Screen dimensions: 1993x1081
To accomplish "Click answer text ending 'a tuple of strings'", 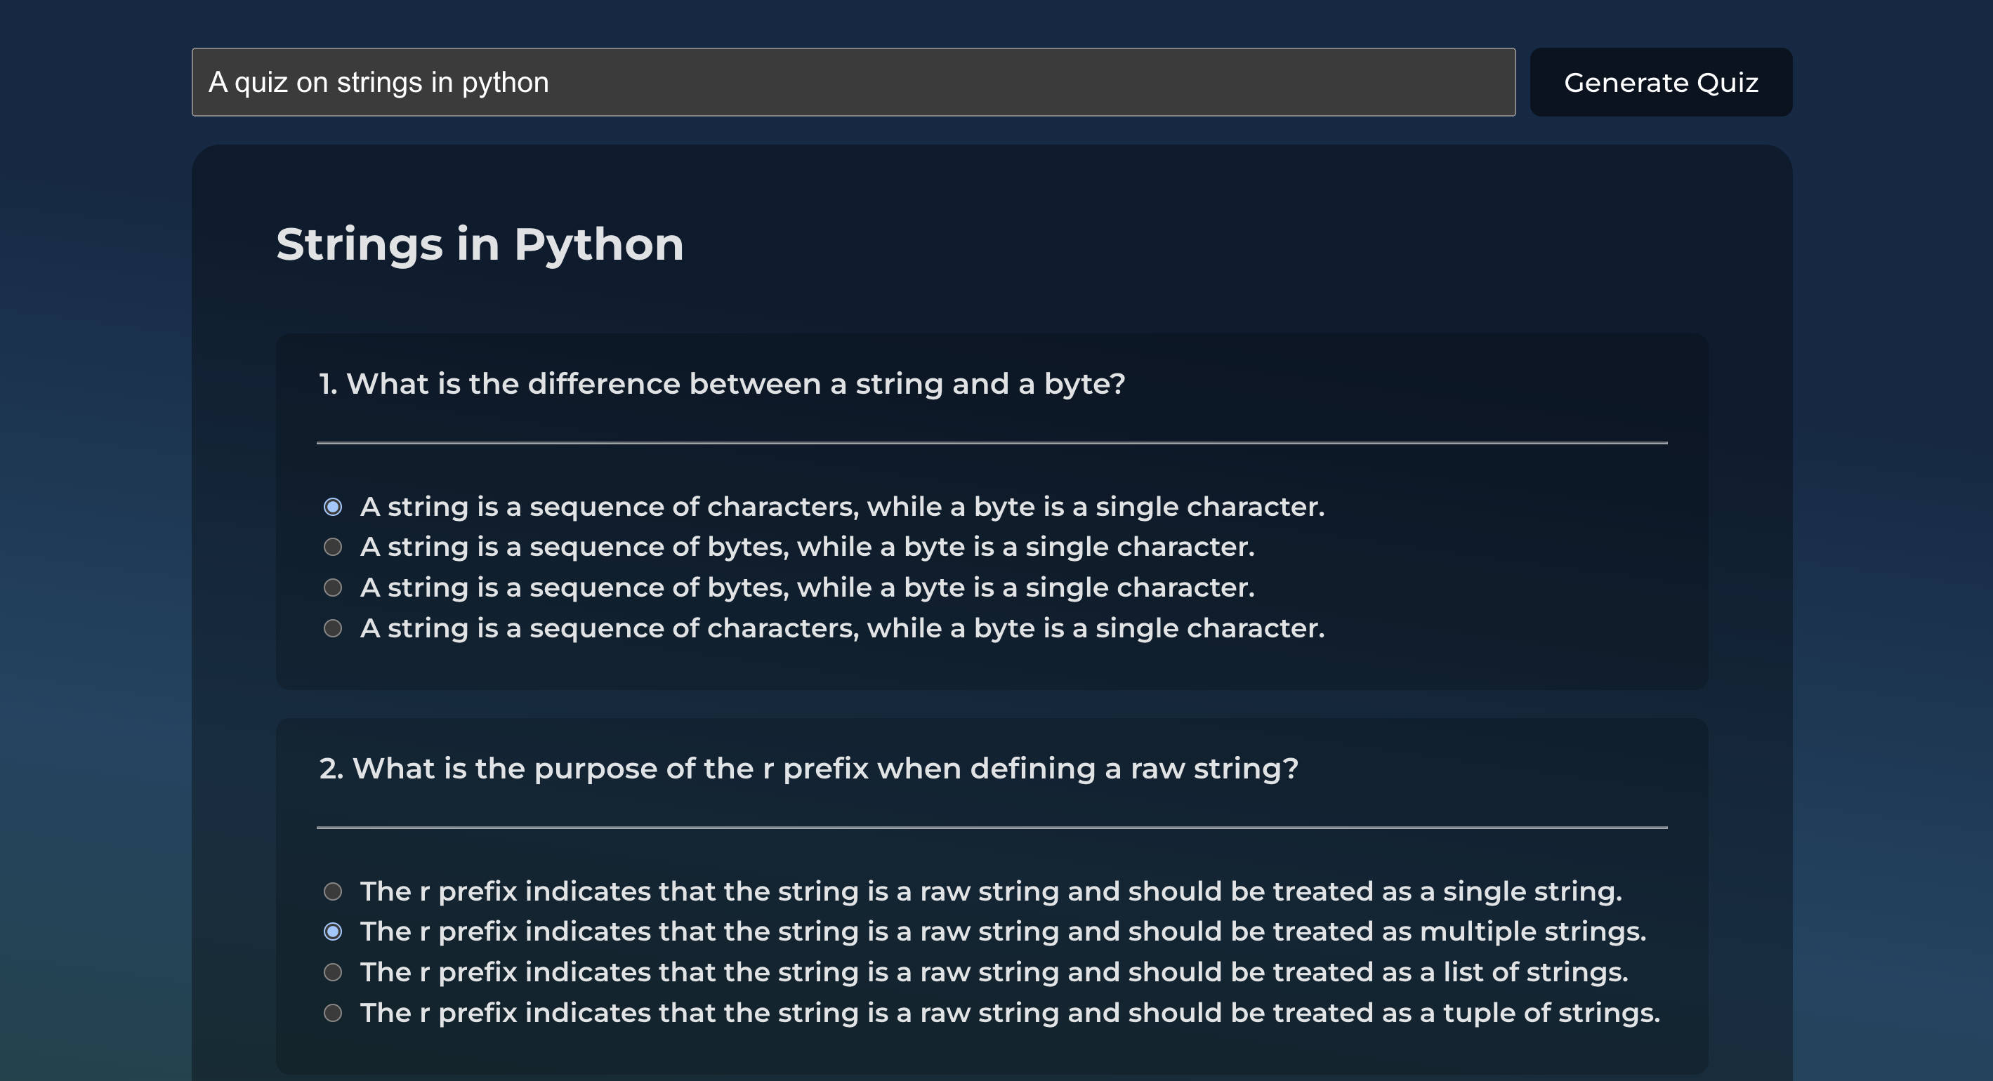I will click(1011, 1013).
